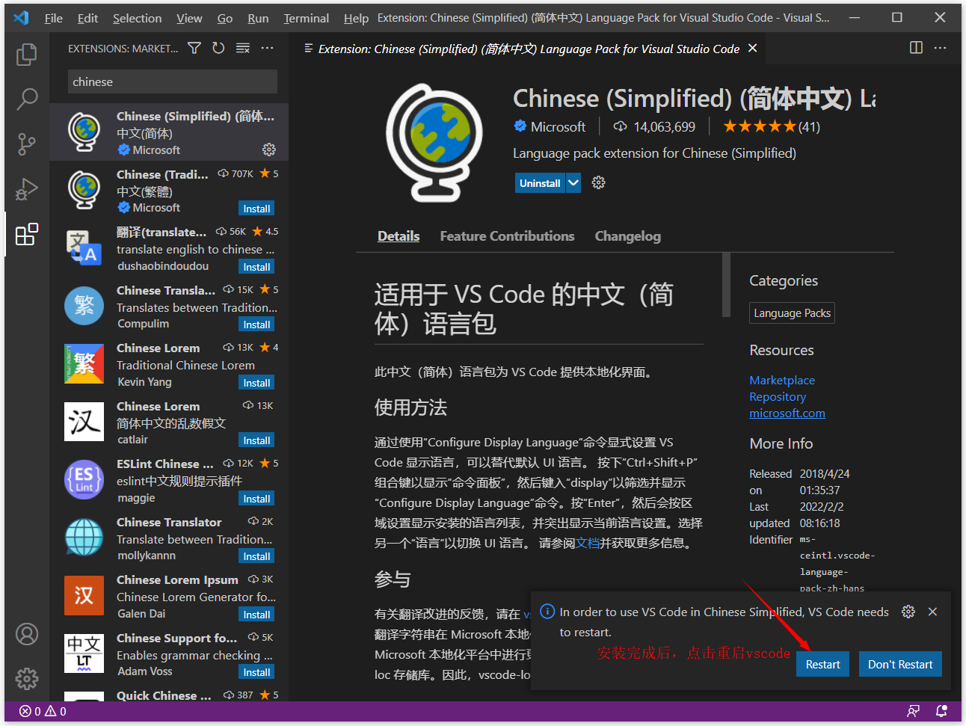Click the VS Code logo icon in title bar
Image resolution: width=966 pixels, height=726 pixels.
click(22, 18)
